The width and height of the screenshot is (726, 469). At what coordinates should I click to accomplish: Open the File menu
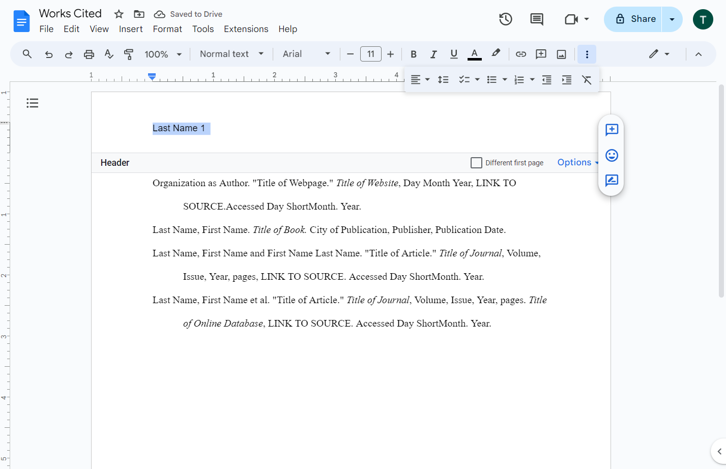[x=46, y=29]
